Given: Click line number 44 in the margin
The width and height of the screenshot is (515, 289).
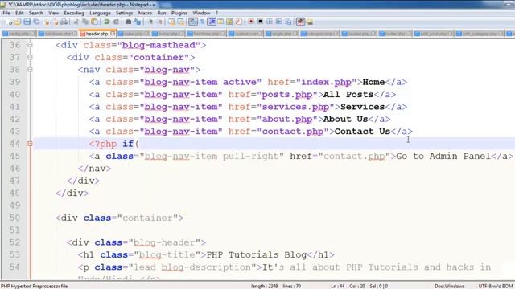Looking at the screenshot, I should click(x=14, y=144).
